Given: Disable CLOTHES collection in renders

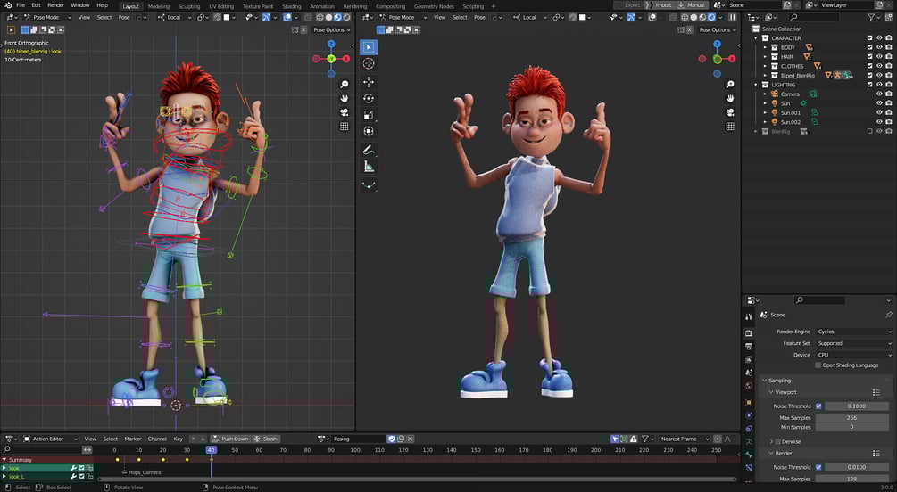Looking at the screenshot, I should [888, 66].
